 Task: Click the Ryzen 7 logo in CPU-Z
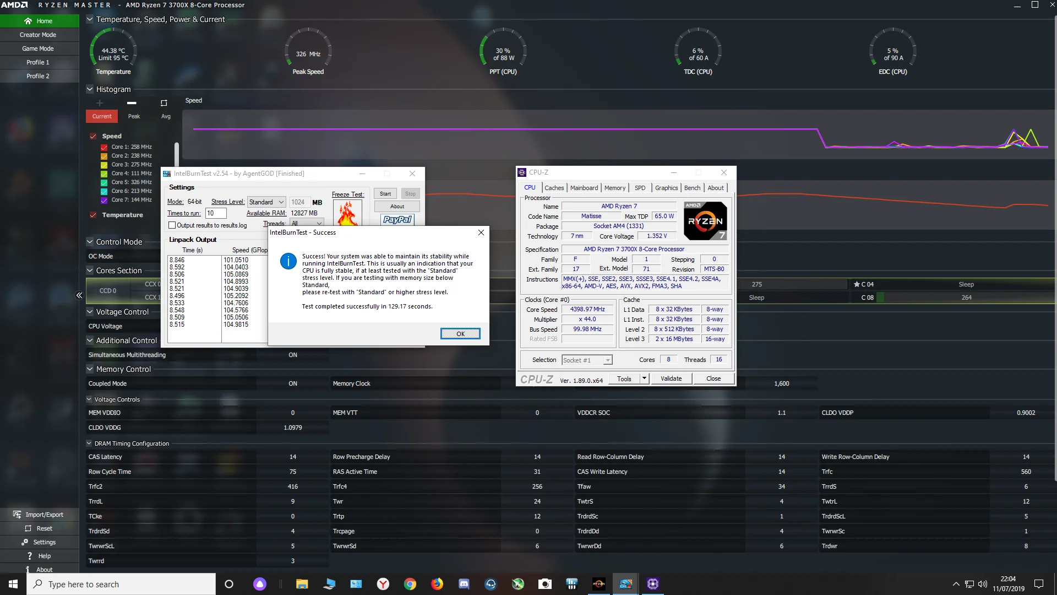tap(705, 220)
